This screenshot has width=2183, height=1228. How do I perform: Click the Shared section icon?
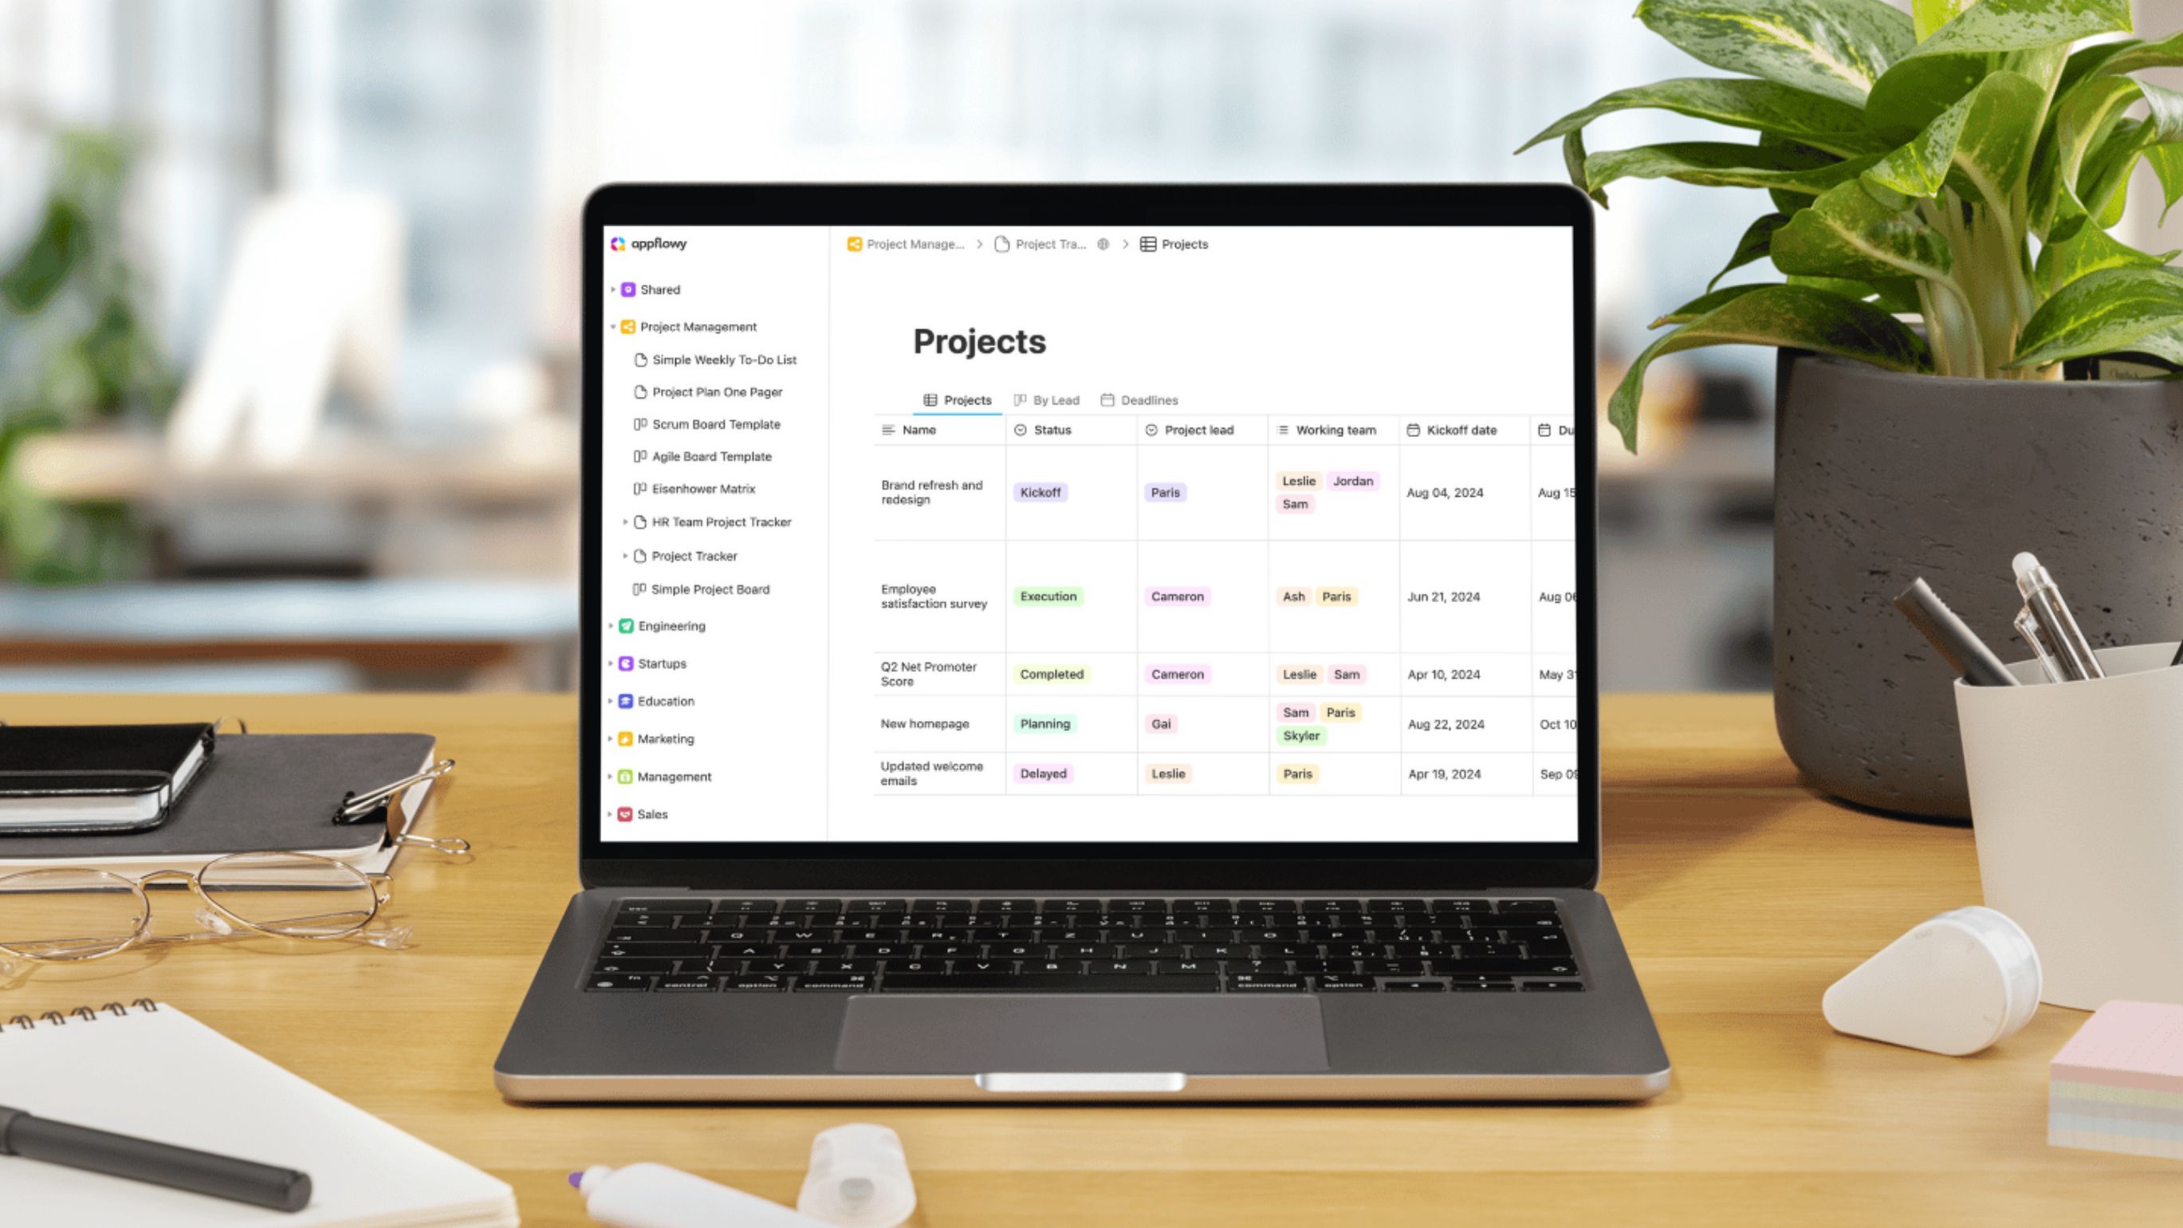coord(628,288)
